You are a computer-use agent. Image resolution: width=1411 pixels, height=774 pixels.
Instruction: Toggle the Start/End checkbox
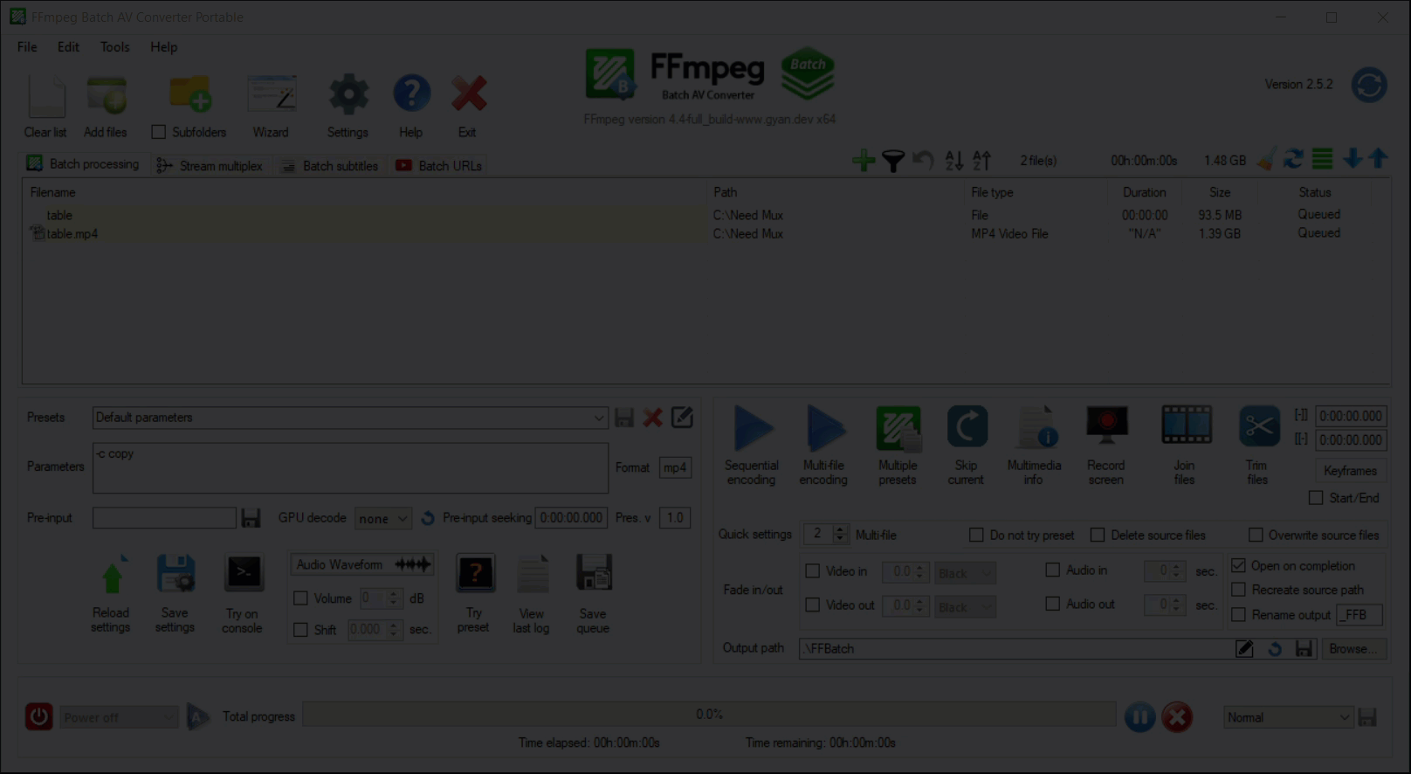(1316, 498)
